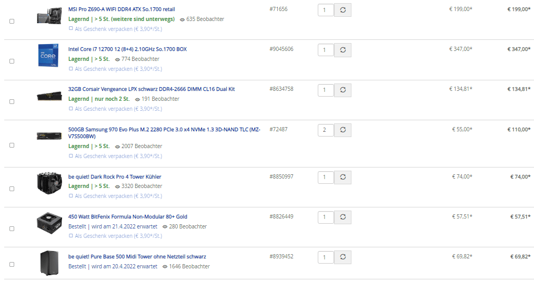Screen dimensions: 534x282
Task: Select the MSI Pro Z690-A row checkbox
Action: (x=12, y=22)
